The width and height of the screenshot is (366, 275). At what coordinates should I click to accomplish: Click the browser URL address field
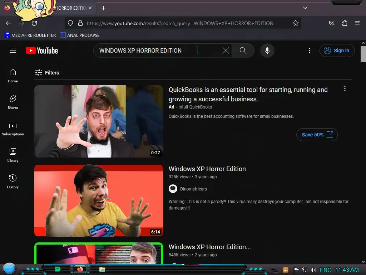(x=180, y=23)
